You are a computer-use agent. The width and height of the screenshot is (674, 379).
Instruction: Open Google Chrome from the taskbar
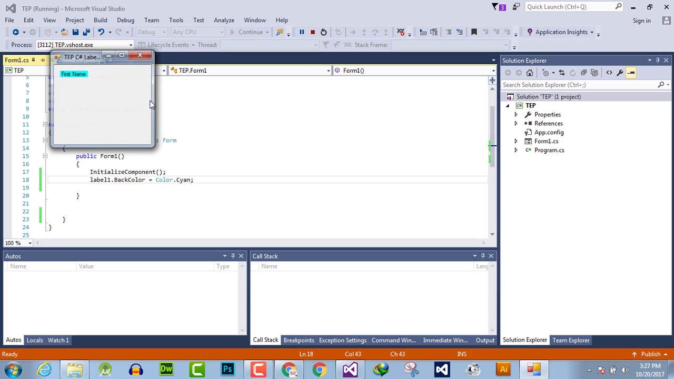(x=320, y=370)
